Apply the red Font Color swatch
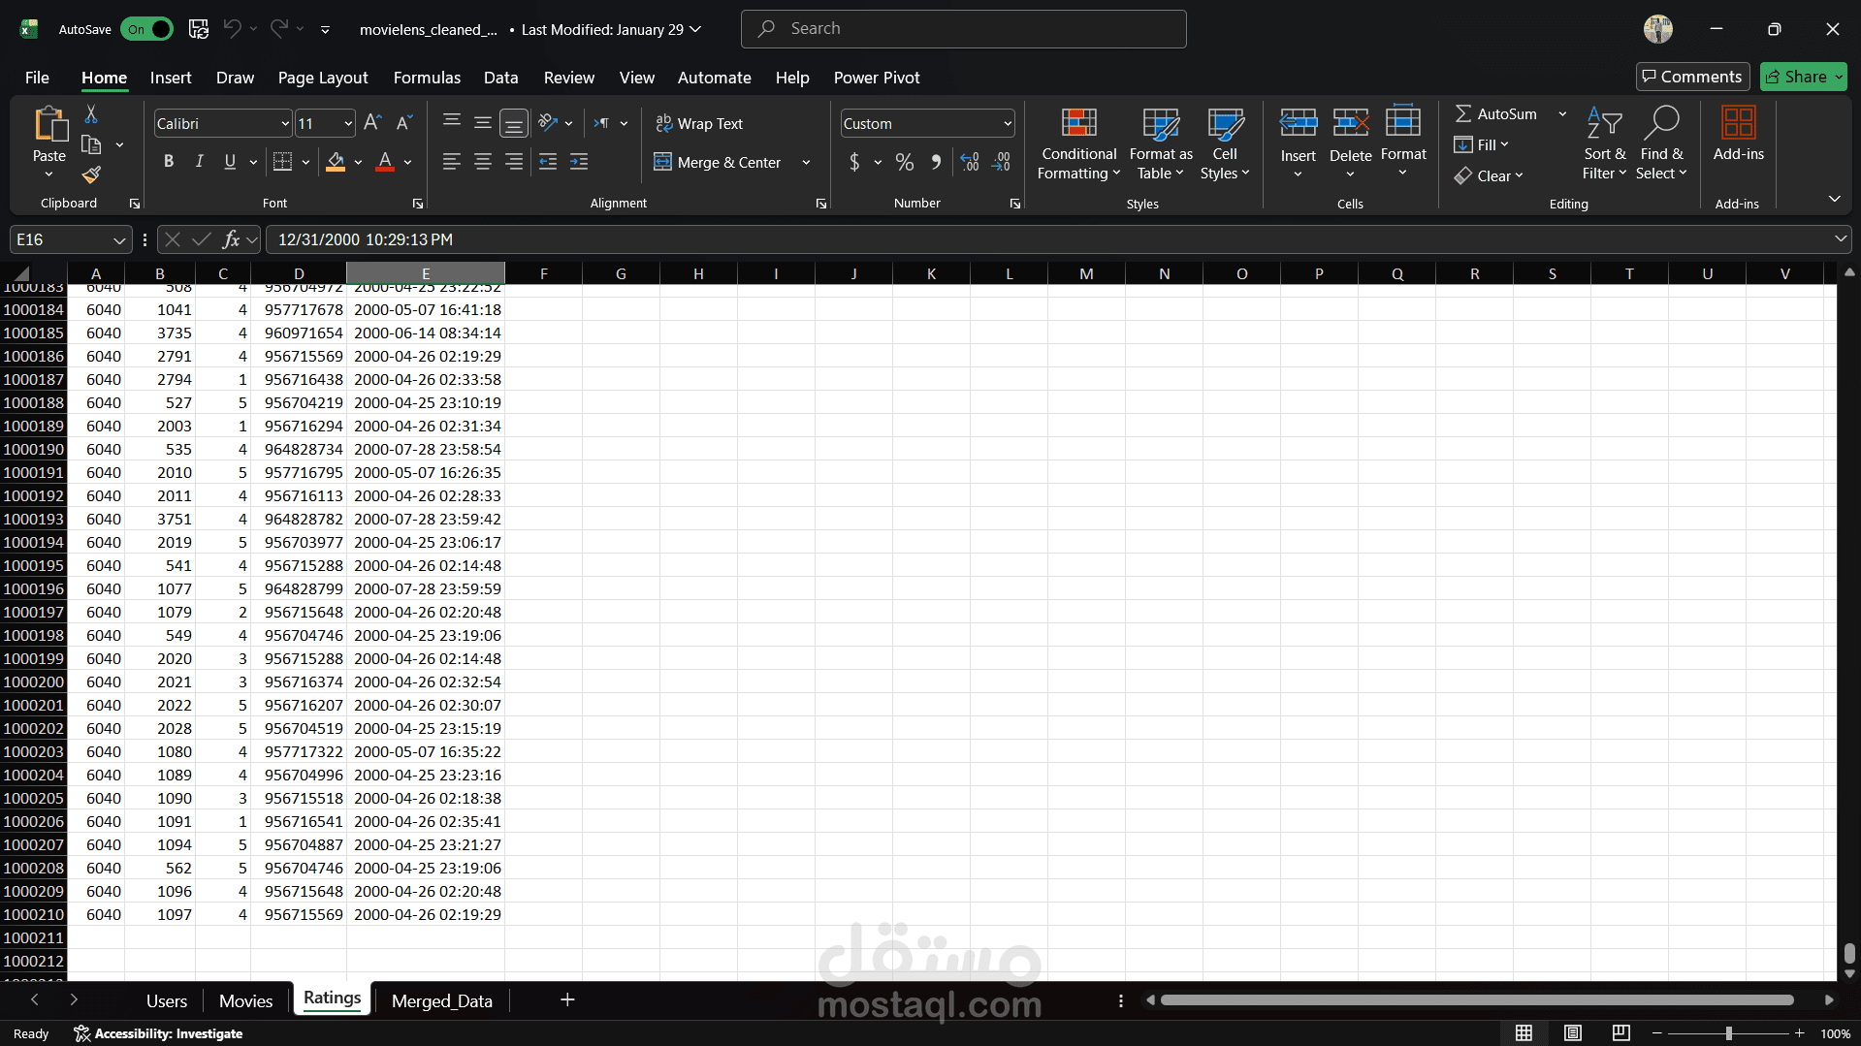Viewport: 1861px width, 1046px height. (385, 162)
